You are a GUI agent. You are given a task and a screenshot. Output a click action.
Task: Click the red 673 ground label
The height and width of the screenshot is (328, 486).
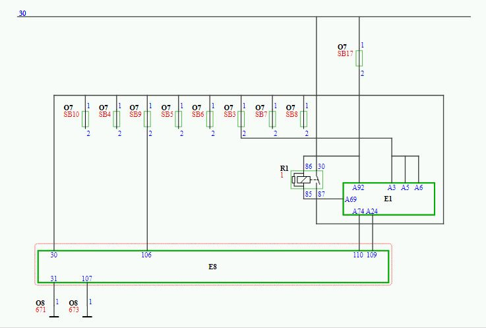[74, 310]
